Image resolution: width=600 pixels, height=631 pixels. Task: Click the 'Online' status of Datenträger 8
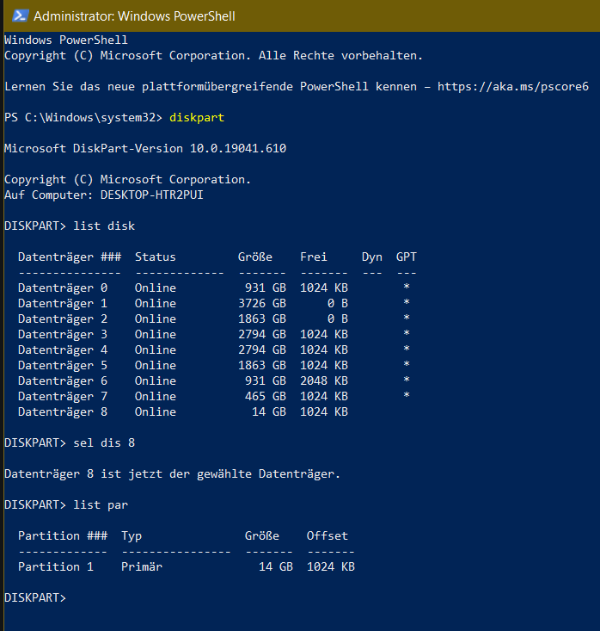(x=155, y=411)
